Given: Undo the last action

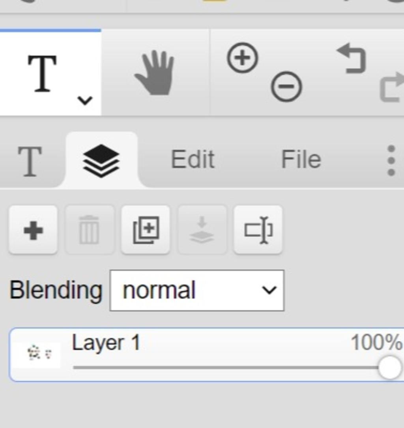Looking at the screenshot, I should pyautogui.click(x=352, y=58).
